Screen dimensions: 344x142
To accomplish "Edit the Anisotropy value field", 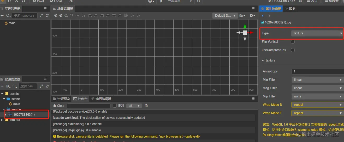I will tap(317, 71).
